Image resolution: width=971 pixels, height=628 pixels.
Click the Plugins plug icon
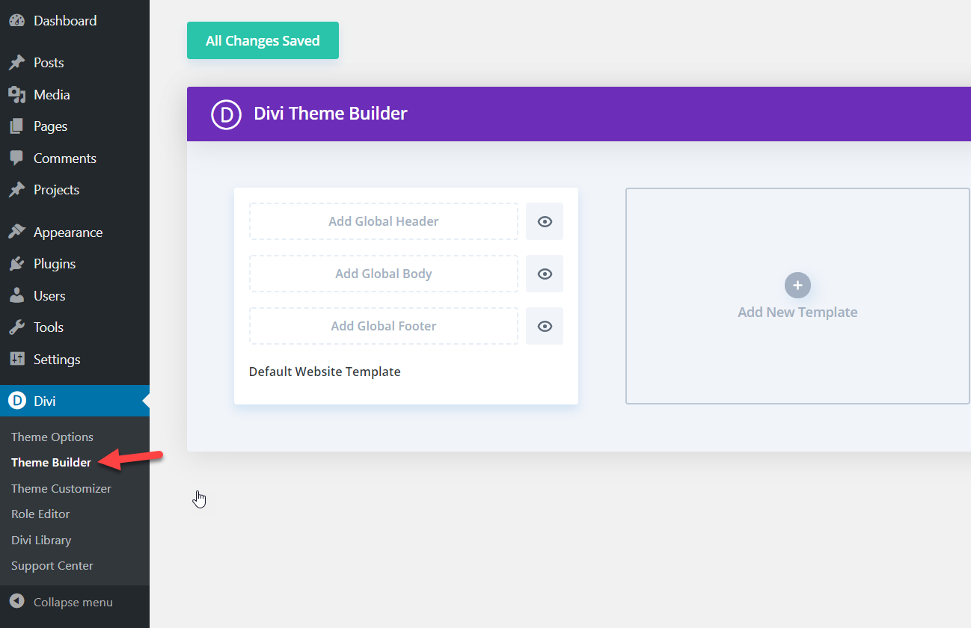(x=16, y=264)
